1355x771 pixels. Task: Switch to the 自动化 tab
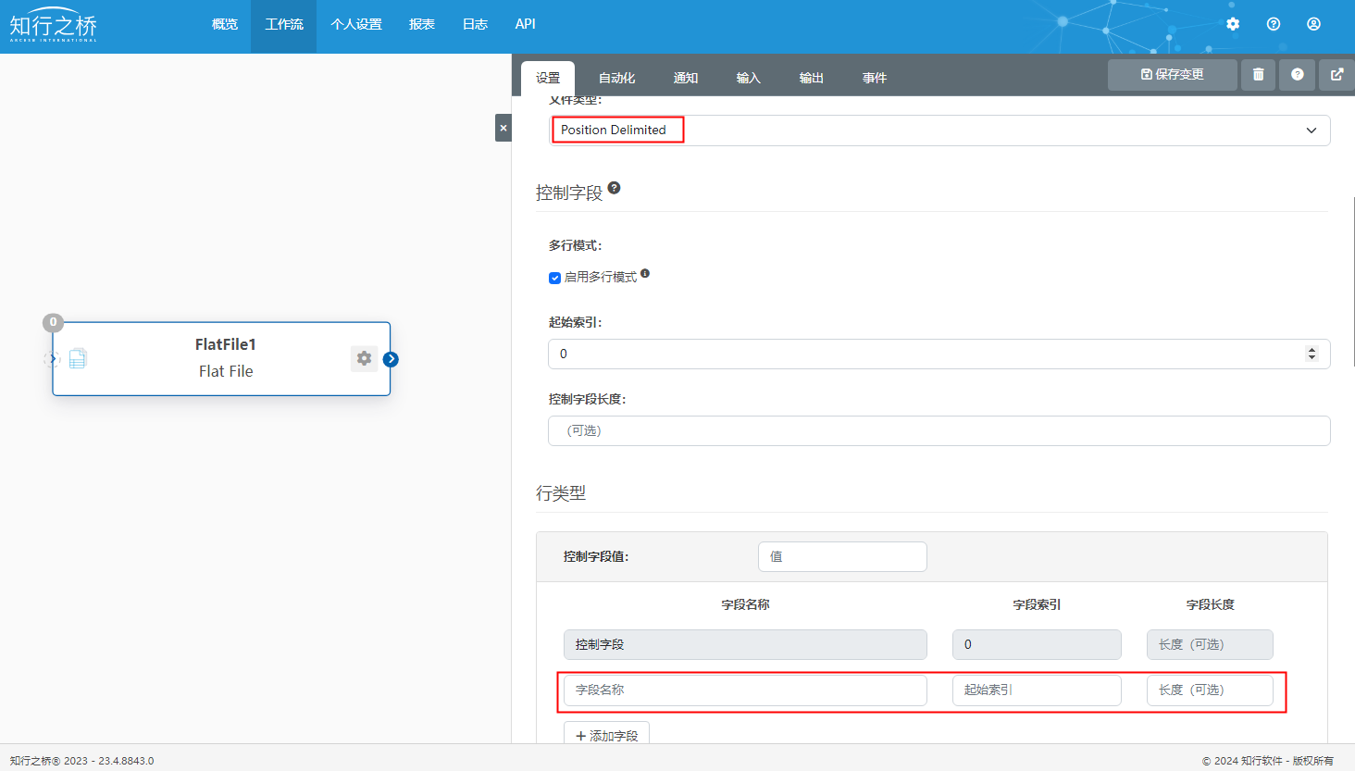point(616,78)
